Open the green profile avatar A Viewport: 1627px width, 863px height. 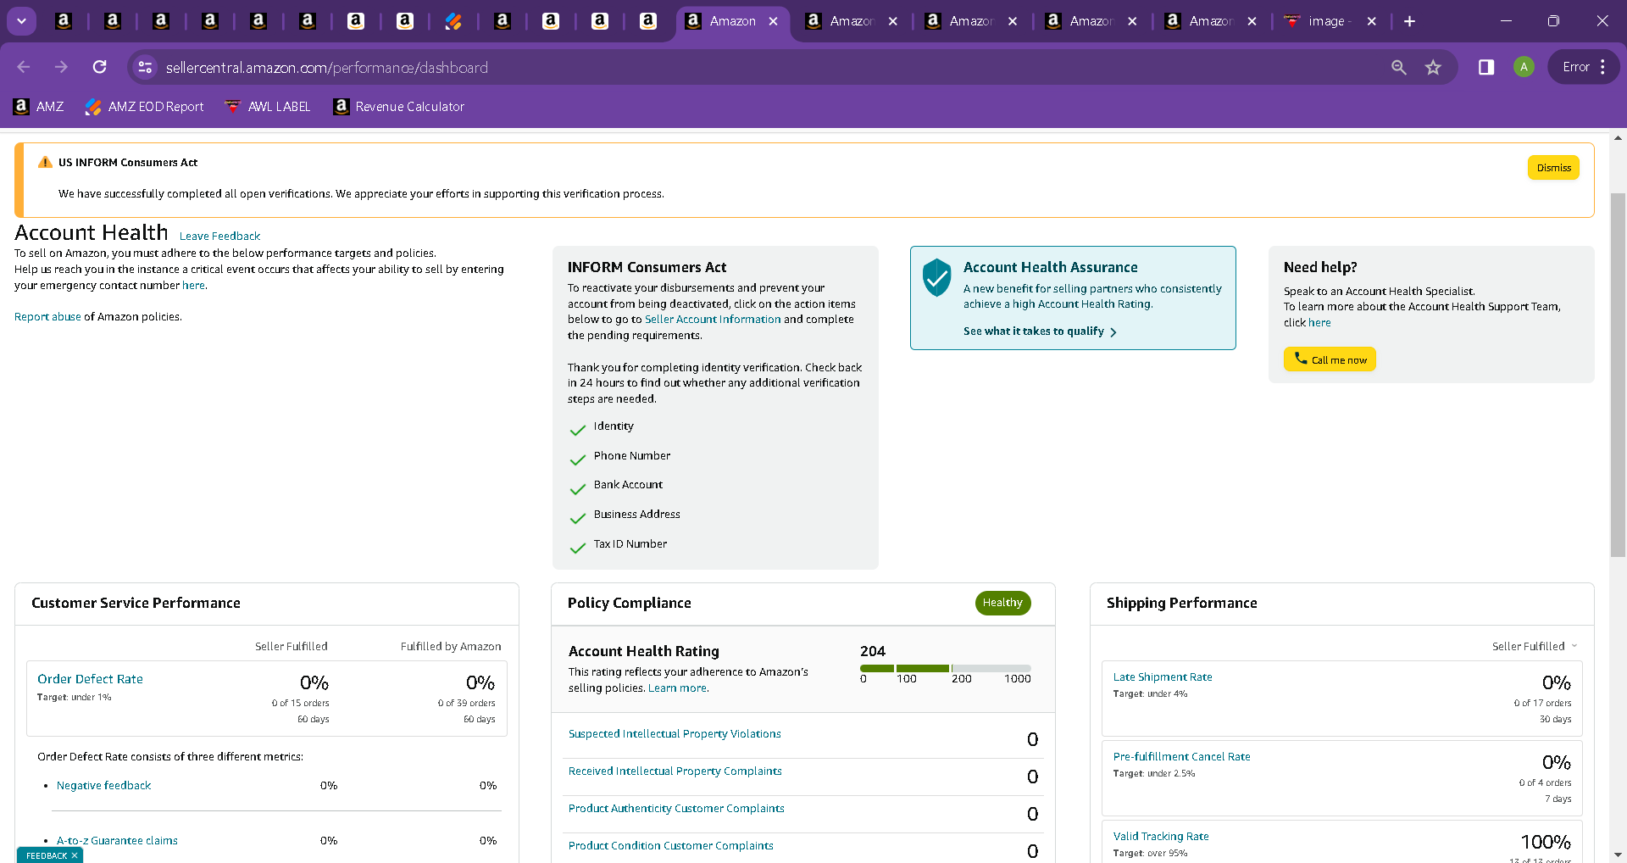pos(1524,67)
